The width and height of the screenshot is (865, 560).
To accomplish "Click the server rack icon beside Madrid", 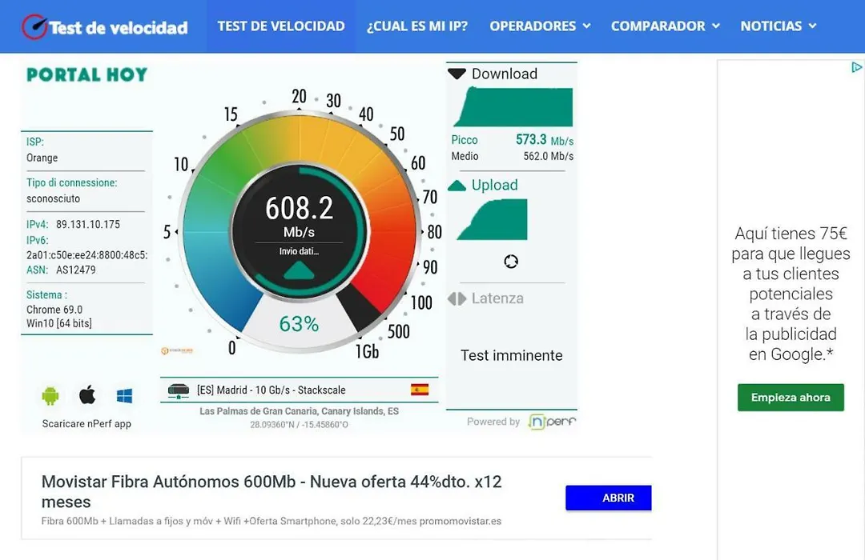I will pos(178,390).
